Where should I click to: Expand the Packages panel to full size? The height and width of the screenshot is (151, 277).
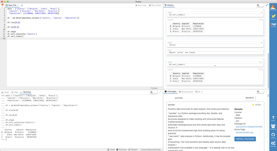[x=267, y=91]
